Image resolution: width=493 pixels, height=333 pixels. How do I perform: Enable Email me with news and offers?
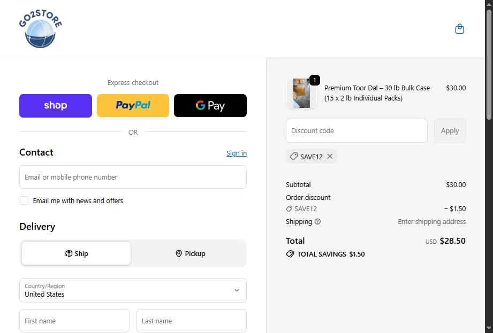click(24, 200)
